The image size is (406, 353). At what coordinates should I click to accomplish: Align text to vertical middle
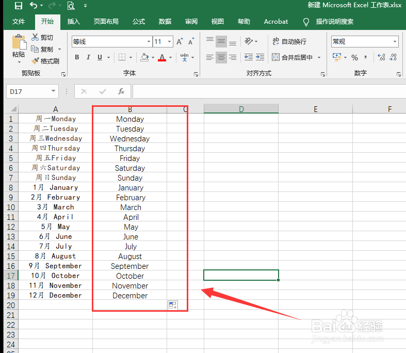(221, 41)
